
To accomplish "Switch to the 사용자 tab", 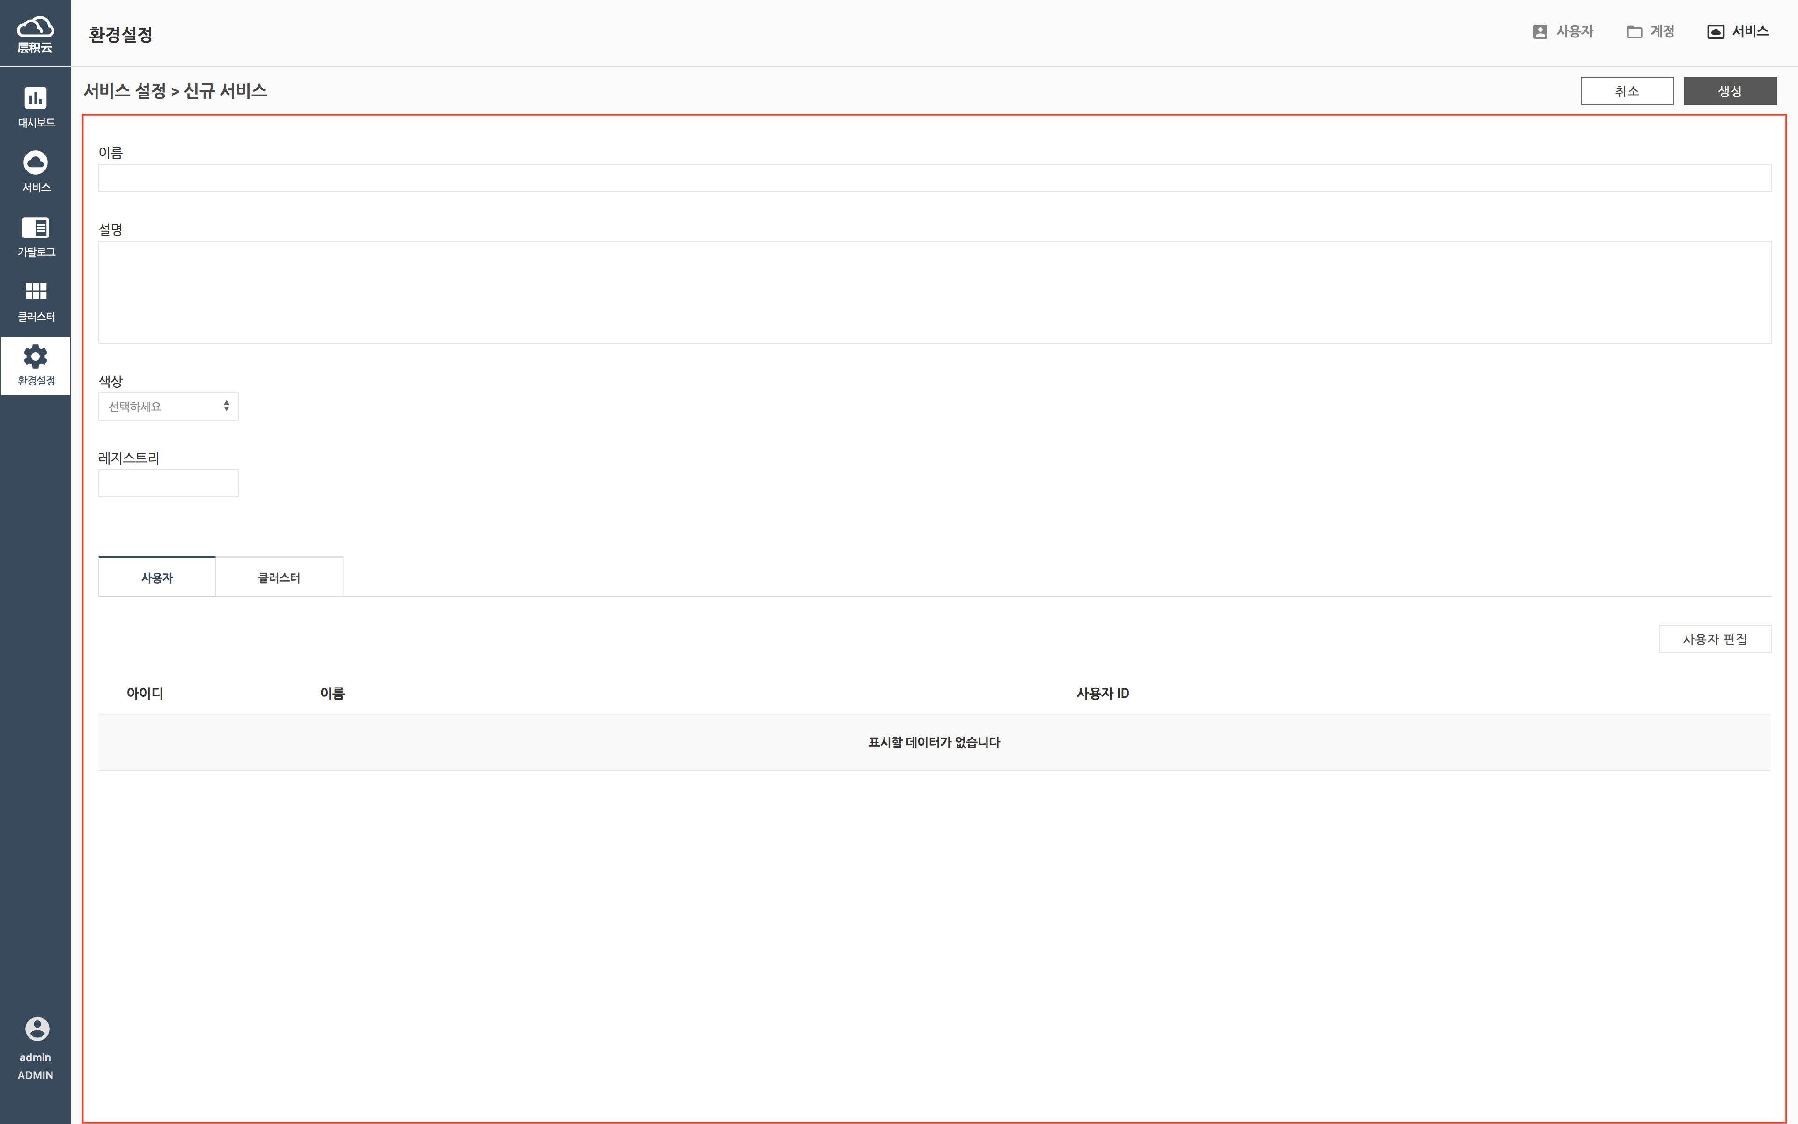I will click(157, 577).
